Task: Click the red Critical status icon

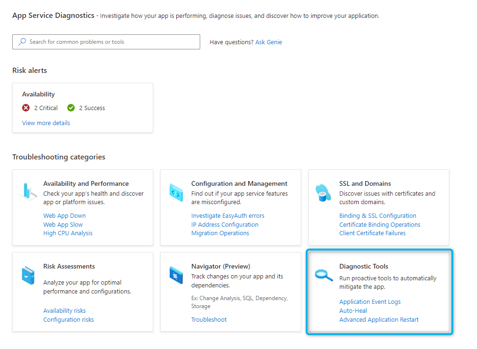Action: coord(26,108)
